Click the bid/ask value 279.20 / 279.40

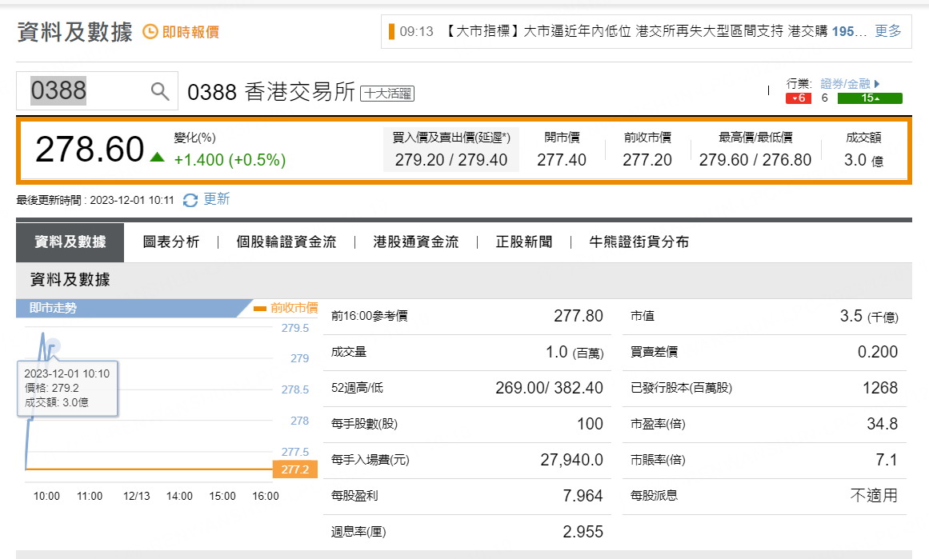click(x=450, y=160)
